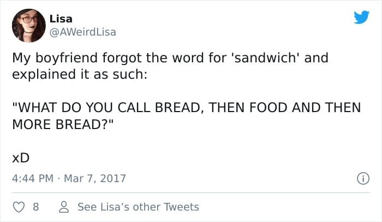The width and height of the screenshot is (382, 222).
Task: Click the display name Lisa
Action: [x=61, y=19]
